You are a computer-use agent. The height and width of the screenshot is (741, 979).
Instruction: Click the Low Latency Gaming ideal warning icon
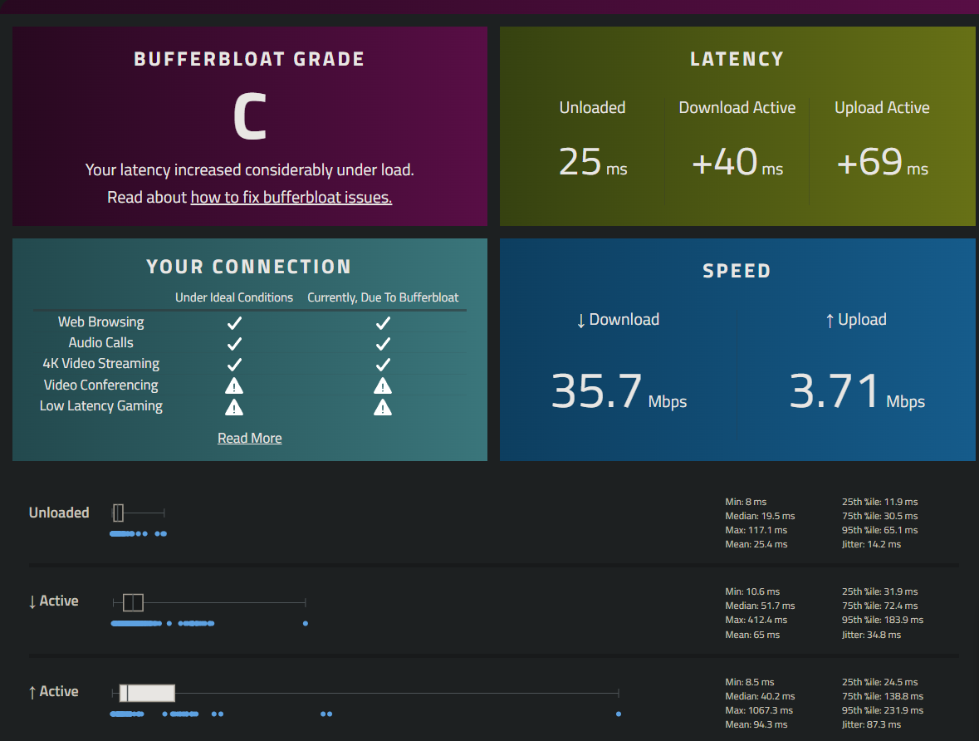[x=234, y=407]
